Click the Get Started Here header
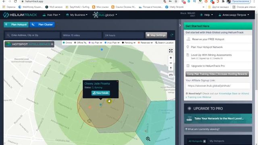 pyautogui.click(x=218, y=26)
